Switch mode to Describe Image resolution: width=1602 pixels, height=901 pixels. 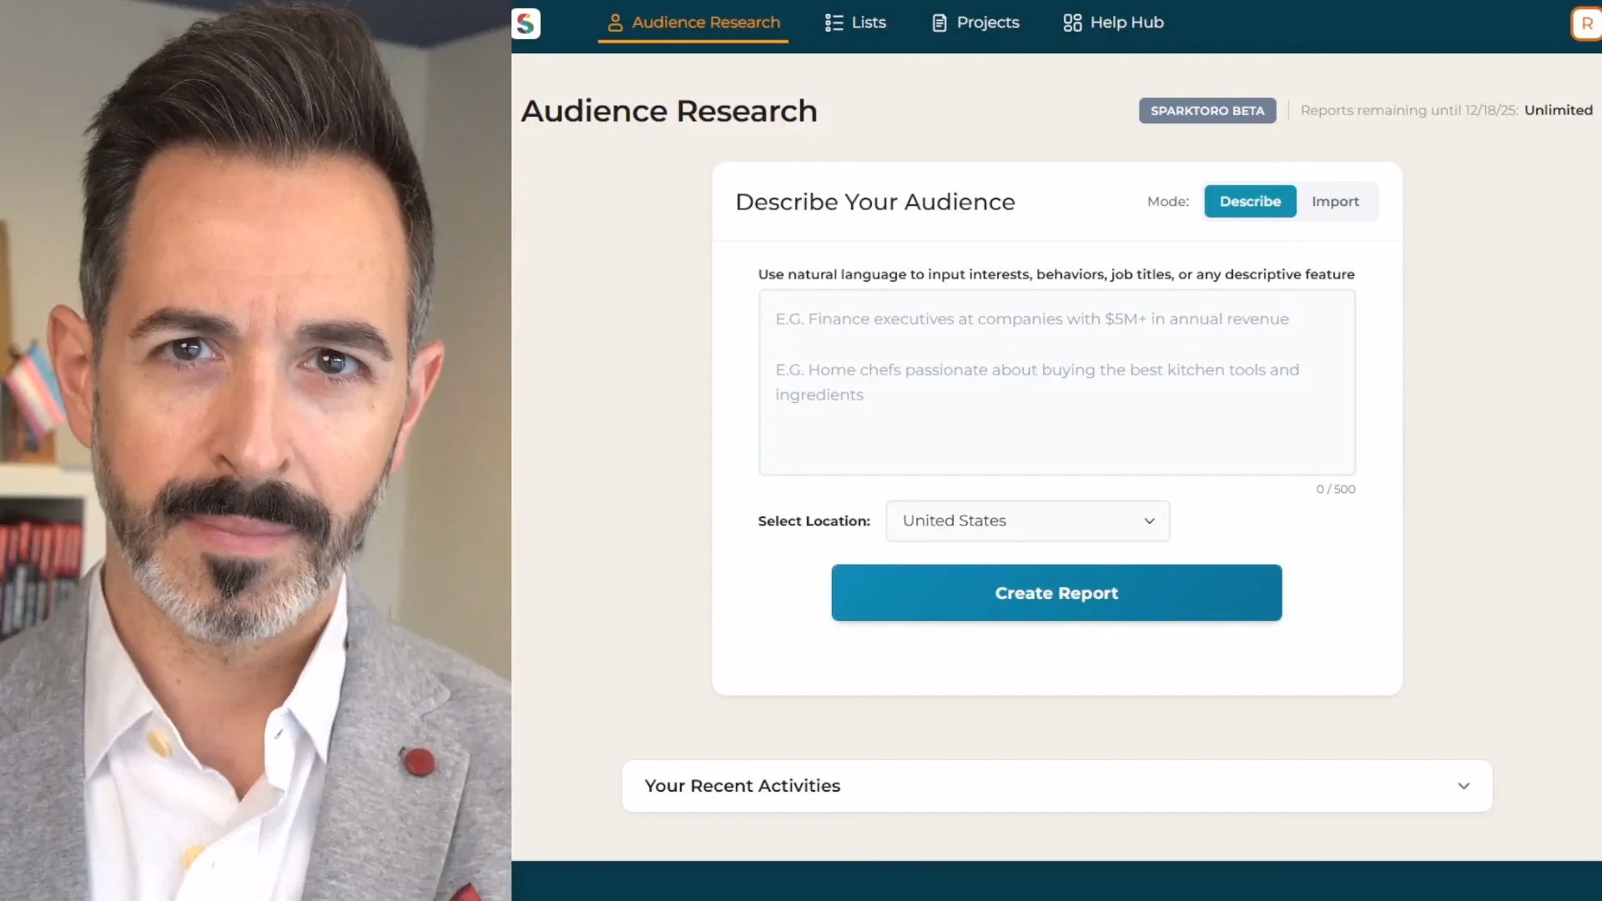click(x=1249, y=201)
